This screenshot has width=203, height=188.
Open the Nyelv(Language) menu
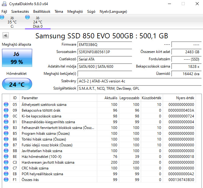tap(113, 12)
